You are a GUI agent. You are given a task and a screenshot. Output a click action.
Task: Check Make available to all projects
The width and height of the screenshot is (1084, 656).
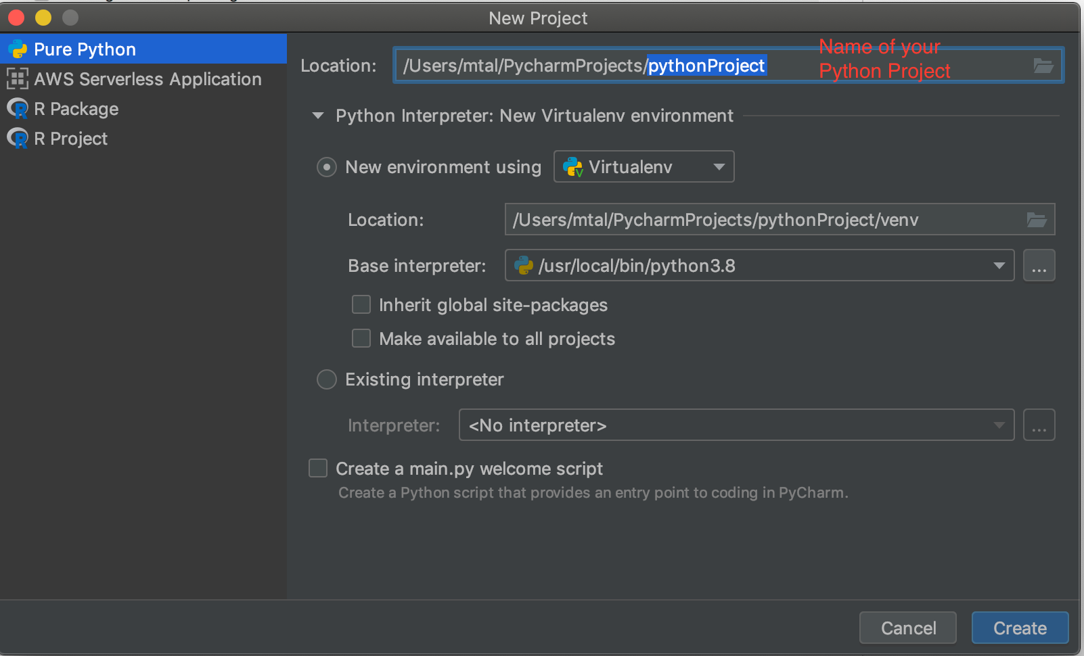[361, 338]
